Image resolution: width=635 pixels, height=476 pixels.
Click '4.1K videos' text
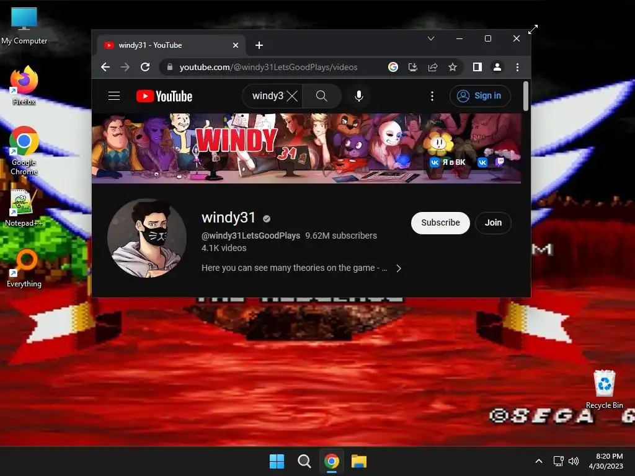click(x=224, y=248)
